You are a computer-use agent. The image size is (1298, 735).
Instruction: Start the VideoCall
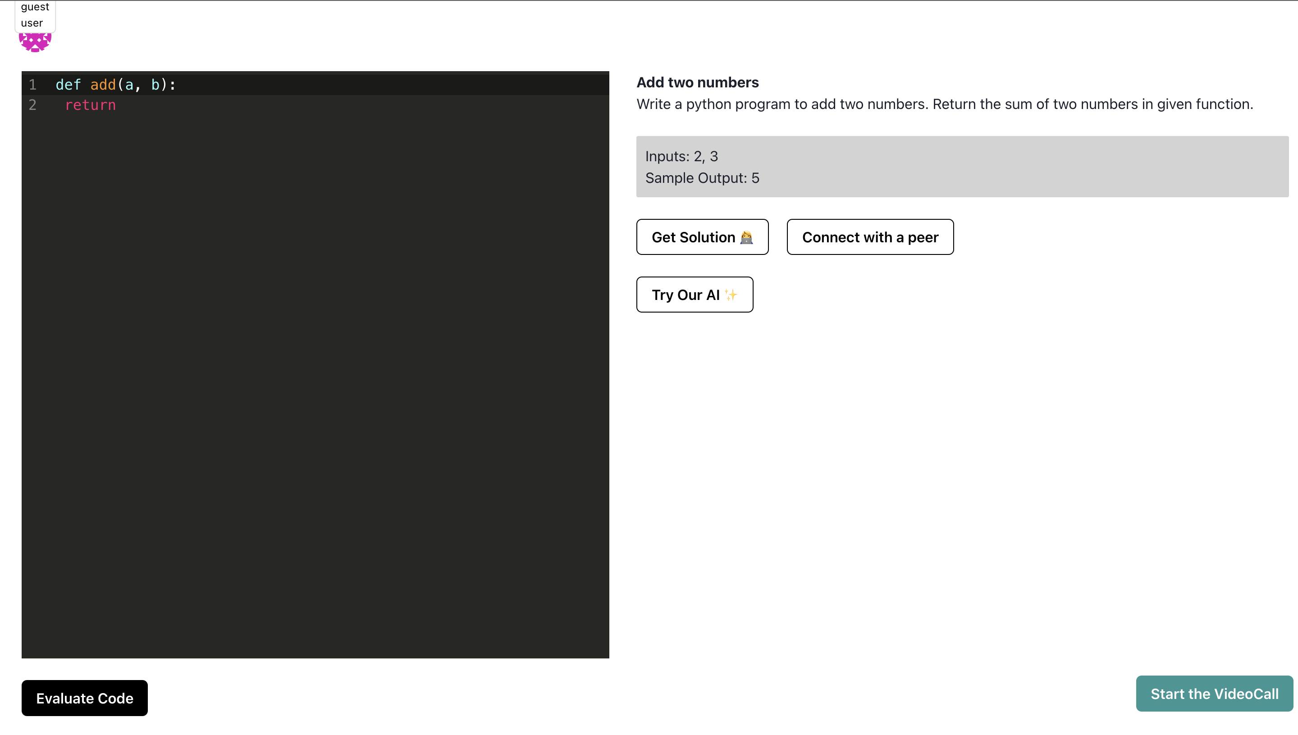[1214, 694]
